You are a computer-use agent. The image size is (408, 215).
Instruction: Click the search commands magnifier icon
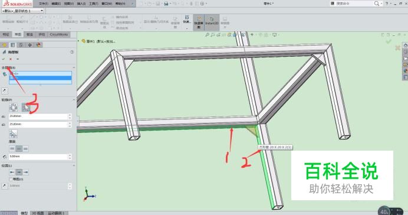point(377,4)
